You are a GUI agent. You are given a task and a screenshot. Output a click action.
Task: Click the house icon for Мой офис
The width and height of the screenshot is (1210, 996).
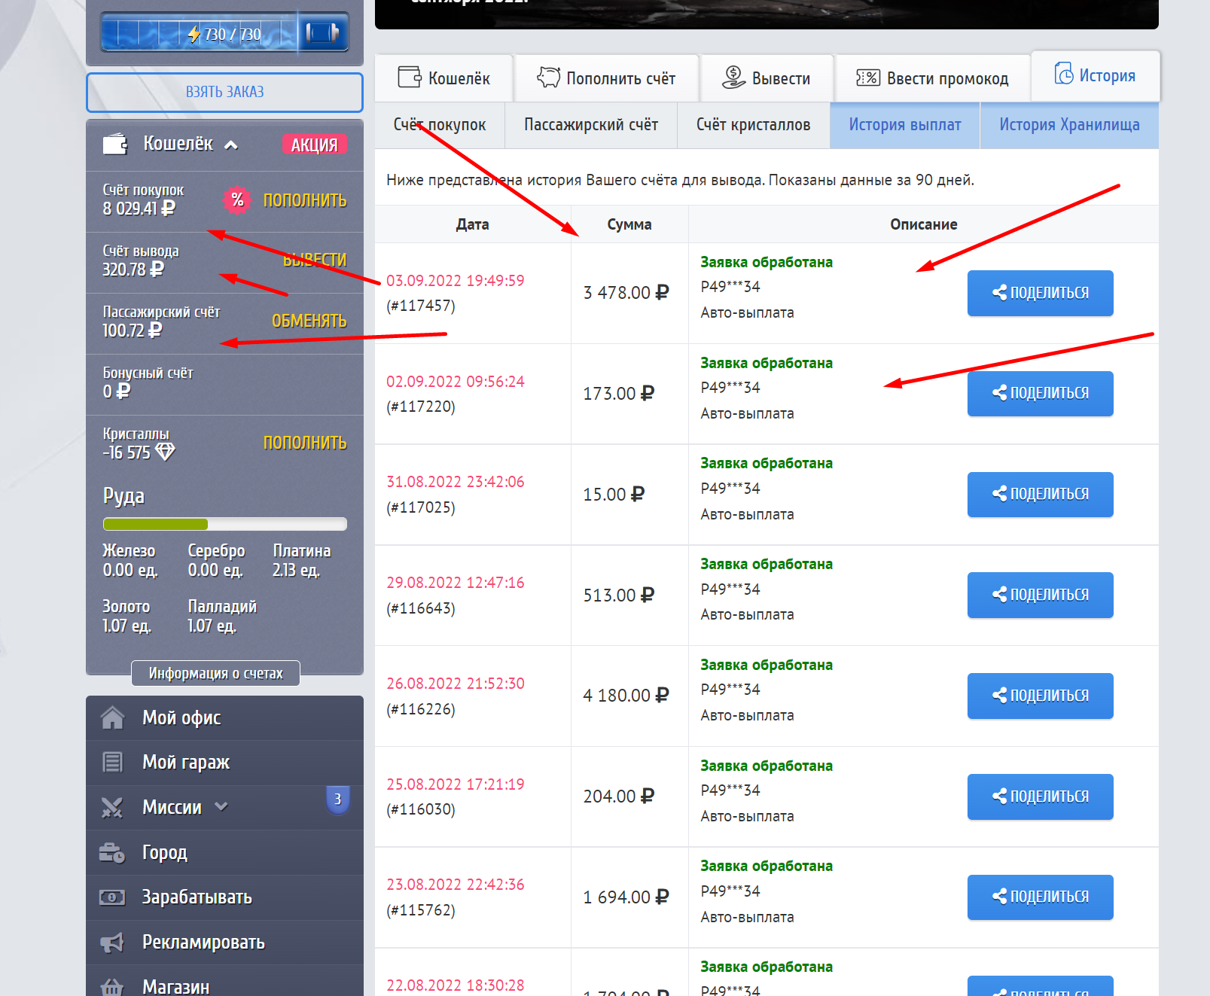[x=112, y=717]
